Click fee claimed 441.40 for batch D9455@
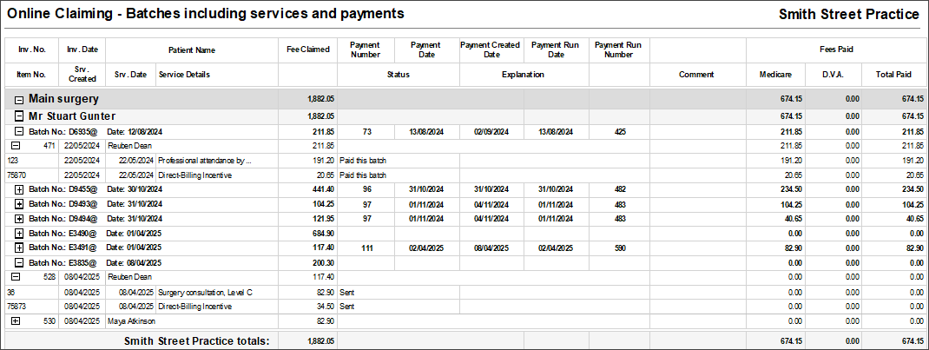The width and height of the screenshot is (929, 350). 323,189
